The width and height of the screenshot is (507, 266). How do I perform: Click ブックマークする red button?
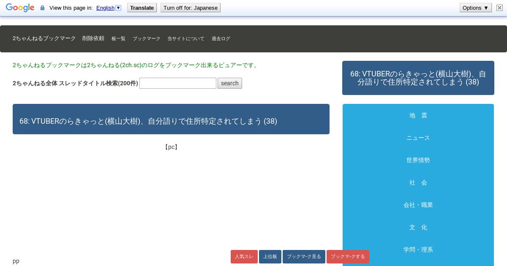click(348, 257)
